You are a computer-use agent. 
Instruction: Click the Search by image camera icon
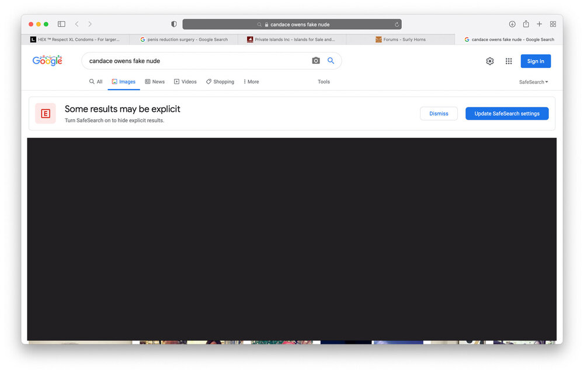[x=316, y=61]
